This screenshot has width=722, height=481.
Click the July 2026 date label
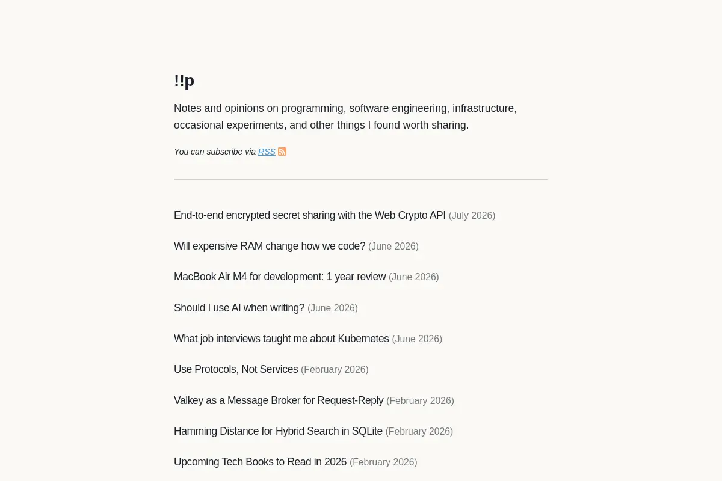472,216
